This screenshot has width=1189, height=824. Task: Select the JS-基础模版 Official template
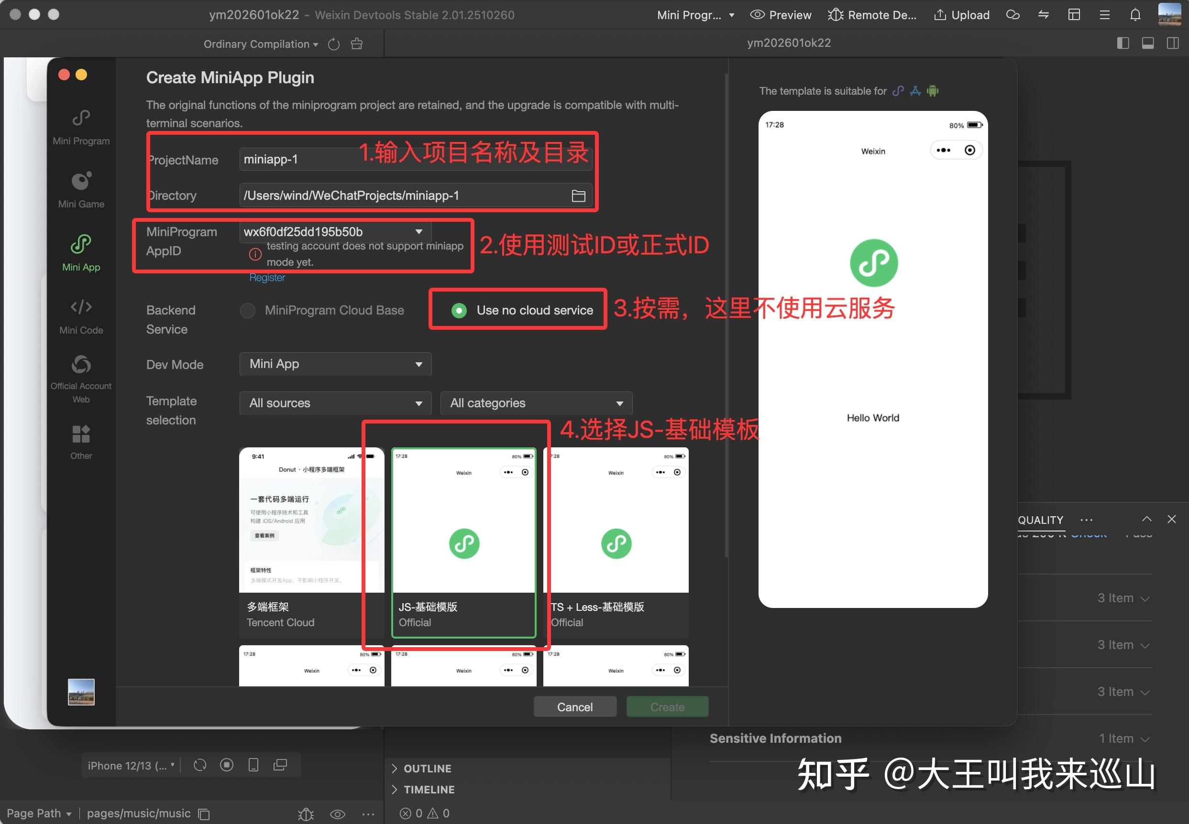463,542
